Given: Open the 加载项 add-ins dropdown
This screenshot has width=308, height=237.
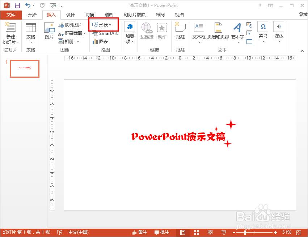Looking at the screenshot, I should tap(130, 33).
